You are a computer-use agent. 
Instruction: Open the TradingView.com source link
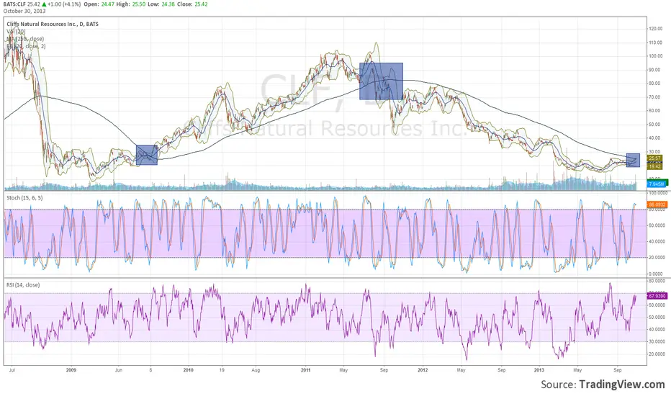(x=622, y=384)
